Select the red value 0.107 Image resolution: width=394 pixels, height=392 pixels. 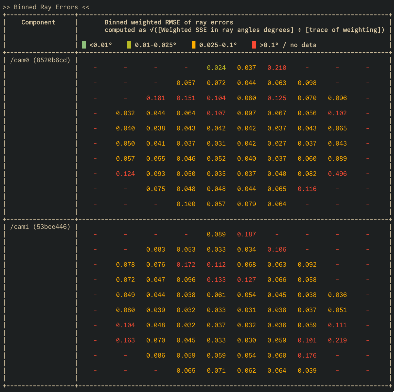pos(216,113)
